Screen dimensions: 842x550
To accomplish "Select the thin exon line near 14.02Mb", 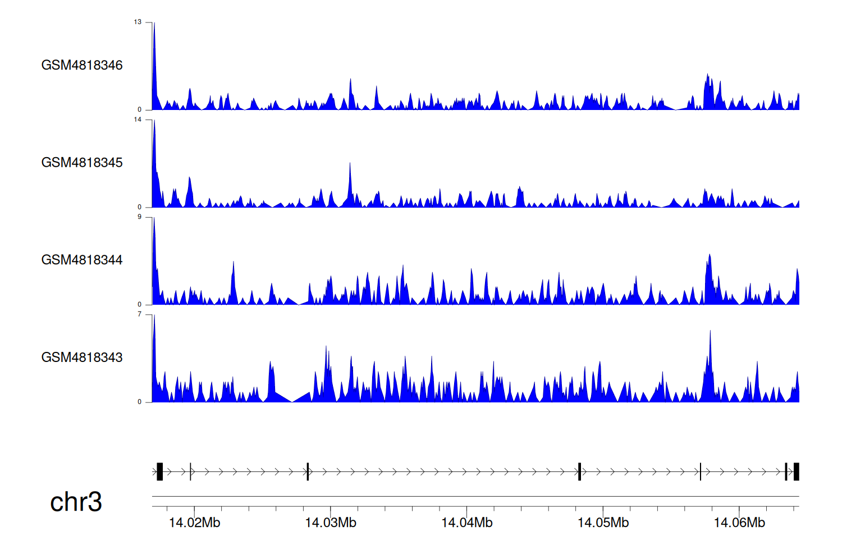I will click(x=191, y=471).
